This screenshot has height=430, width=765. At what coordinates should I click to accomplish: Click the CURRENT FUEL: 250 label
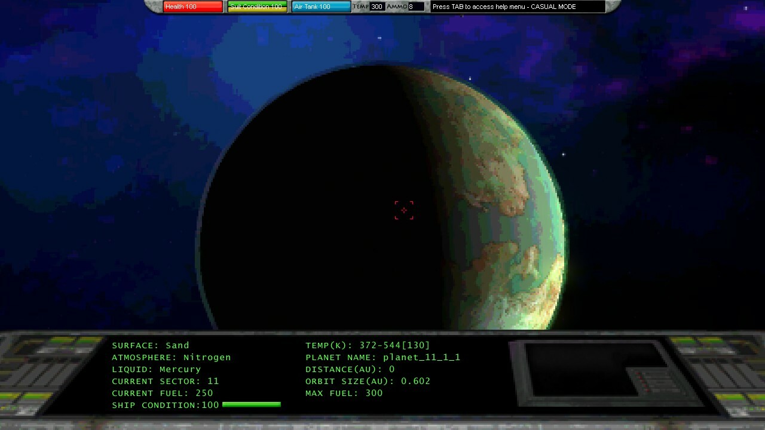coord(161,393)
